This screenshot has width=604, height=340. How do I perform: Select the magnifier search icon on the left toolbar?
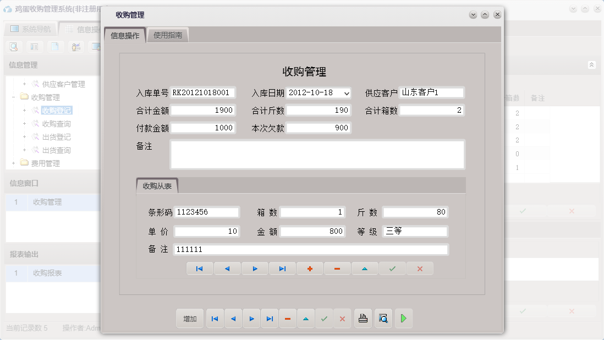click(x=13, y=47)
